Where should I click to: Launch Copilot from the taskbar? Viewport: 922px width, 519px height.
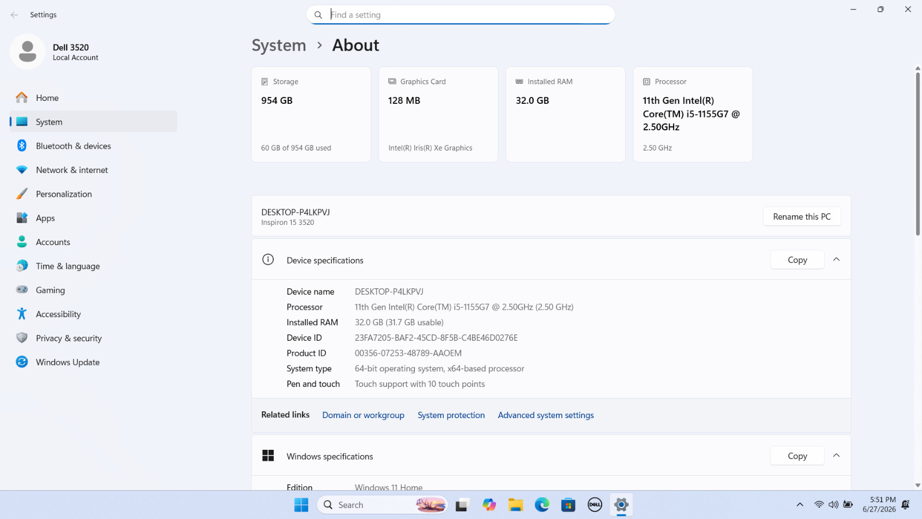pyautogui.click(x=489, y=505)
